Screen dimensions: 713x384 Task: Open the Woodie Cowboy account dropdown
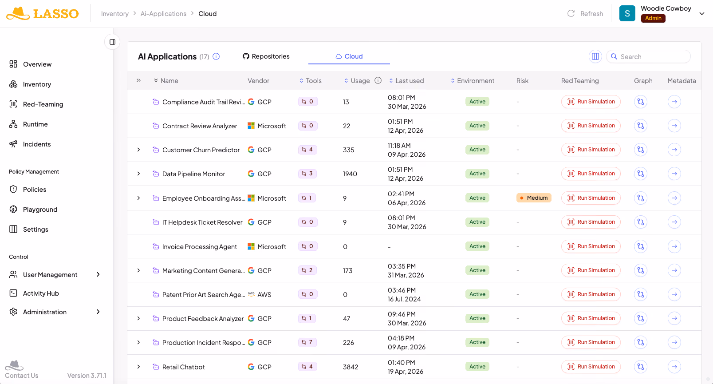(x=702, y=14)
